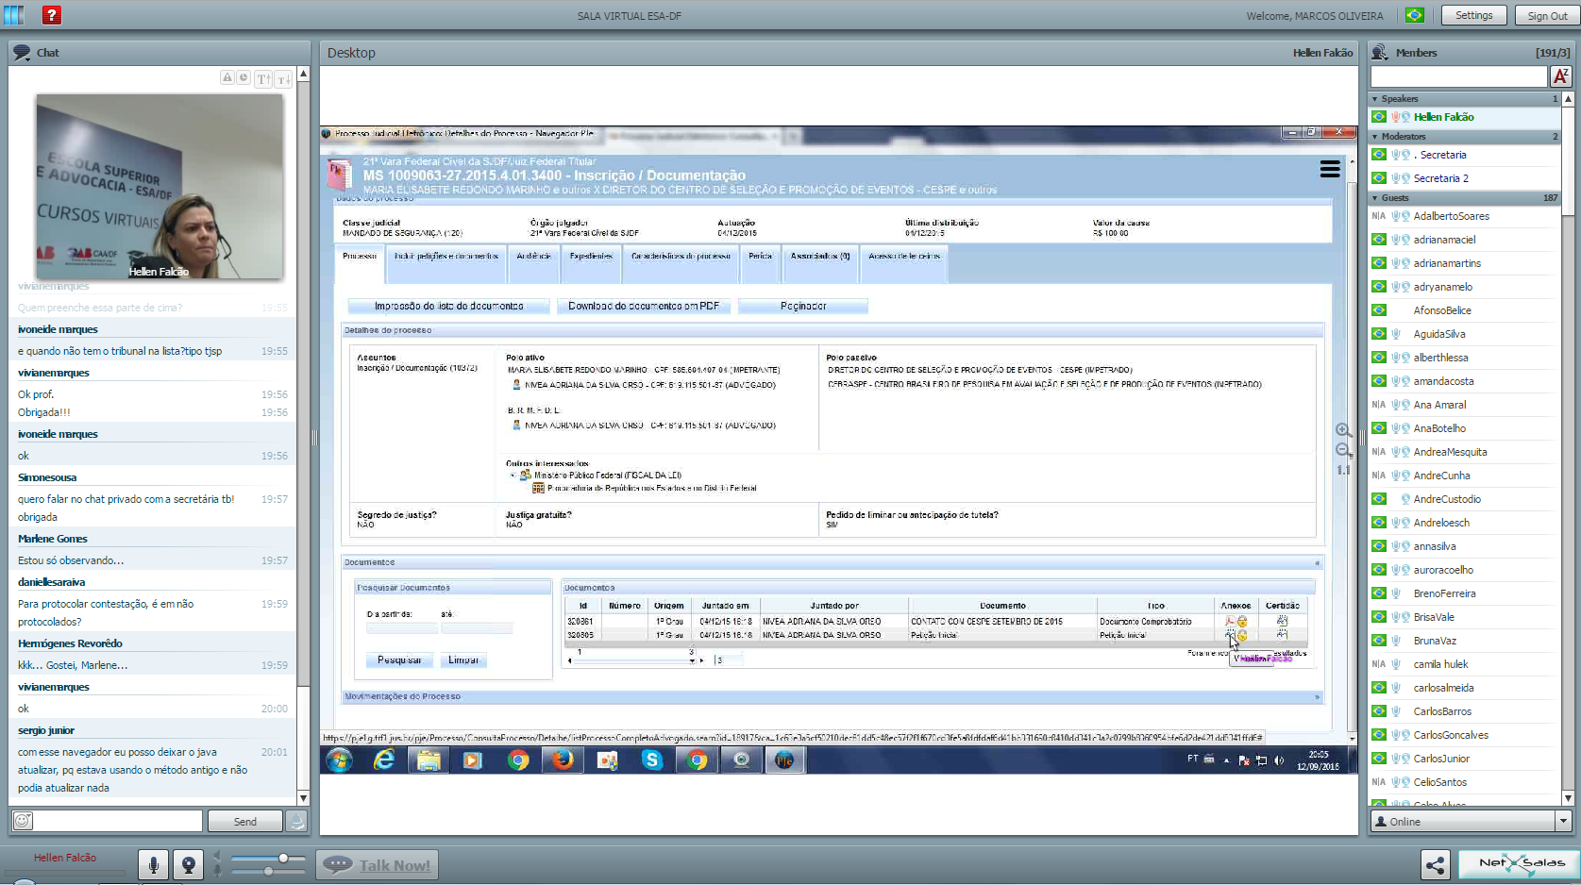
Task: Select Hellen Falcão in the Speakers list
Action: click(1443, 117)
